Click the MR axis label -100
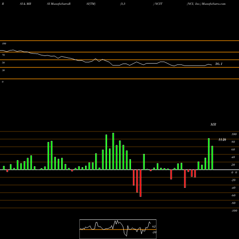Viewport: 239px width, 239px height. point(234,211)
